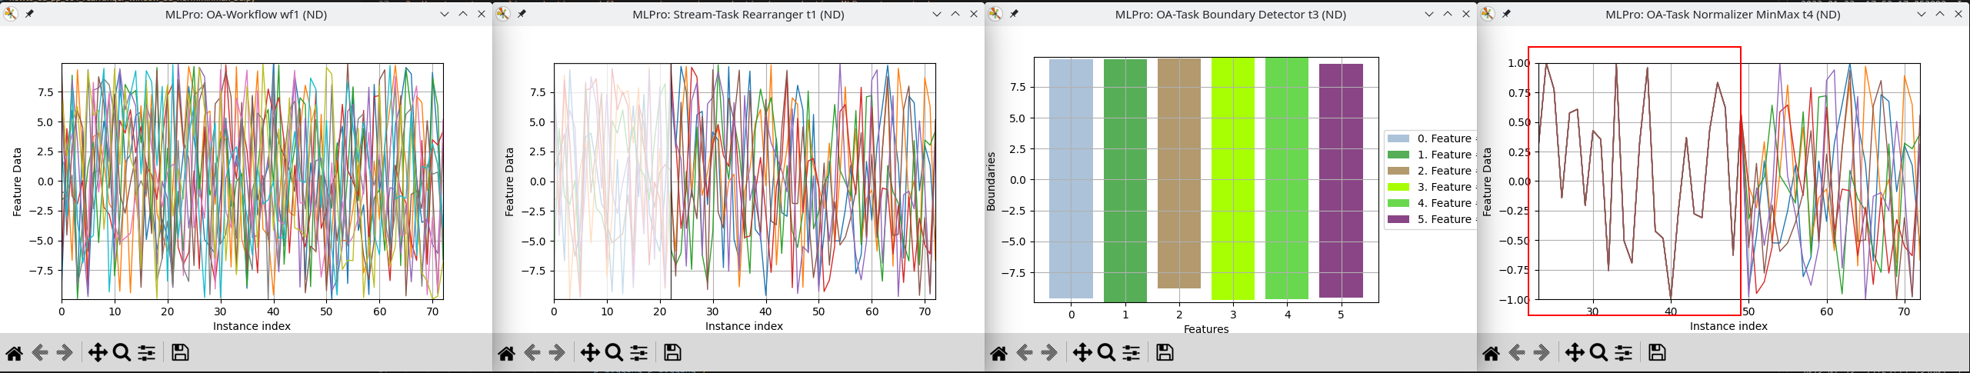Choose the Pan tool in the Normalizer MinMax t4 window
Screen dimensions: 1970x373
[x=1575, y=353]
